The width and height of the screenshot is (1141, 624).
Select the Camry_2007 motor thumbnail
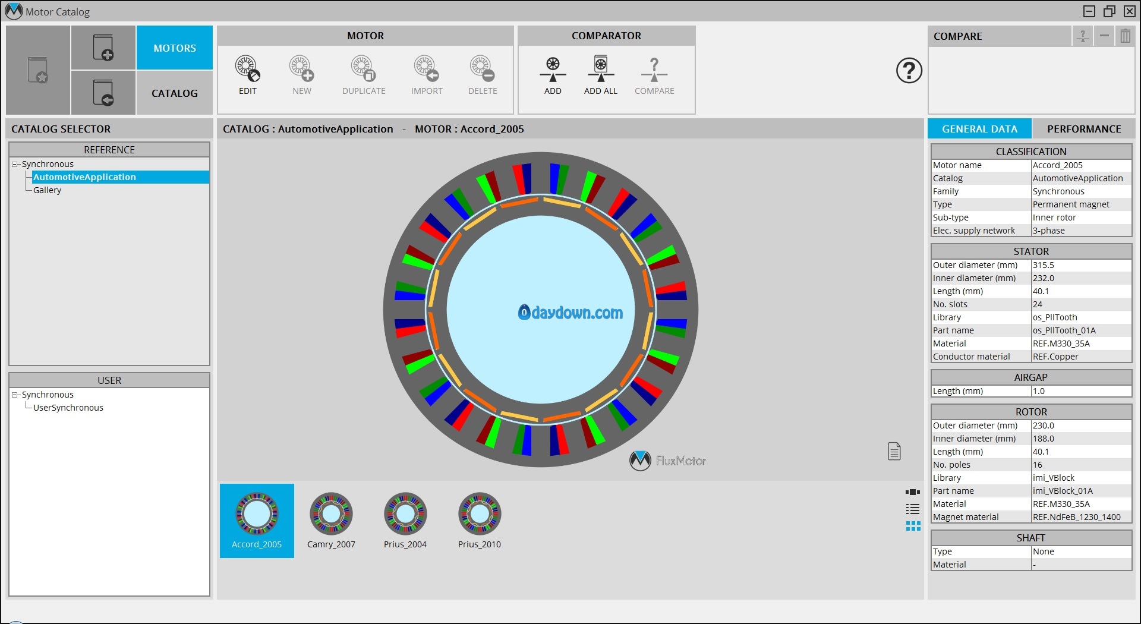[331, 521]
